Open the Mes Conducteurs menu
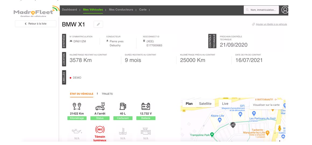This screenshot has height=145, width=312. point(121,9)
